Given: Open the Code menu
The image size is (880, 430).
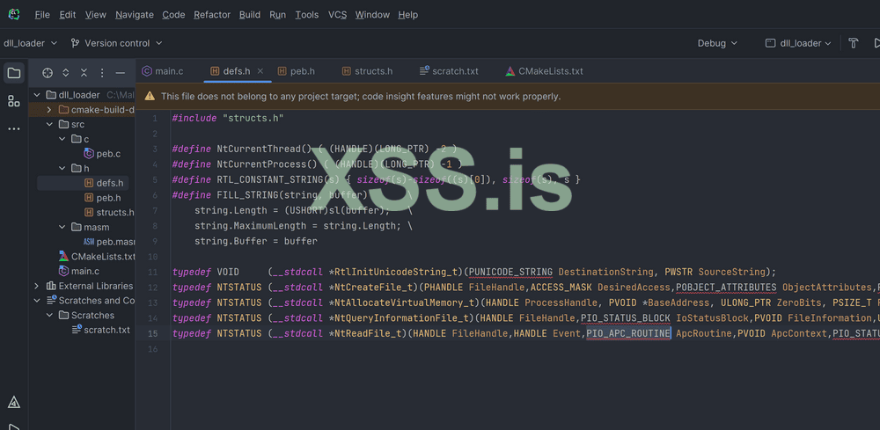Looking at the screenshot, I should pos(173,15).
